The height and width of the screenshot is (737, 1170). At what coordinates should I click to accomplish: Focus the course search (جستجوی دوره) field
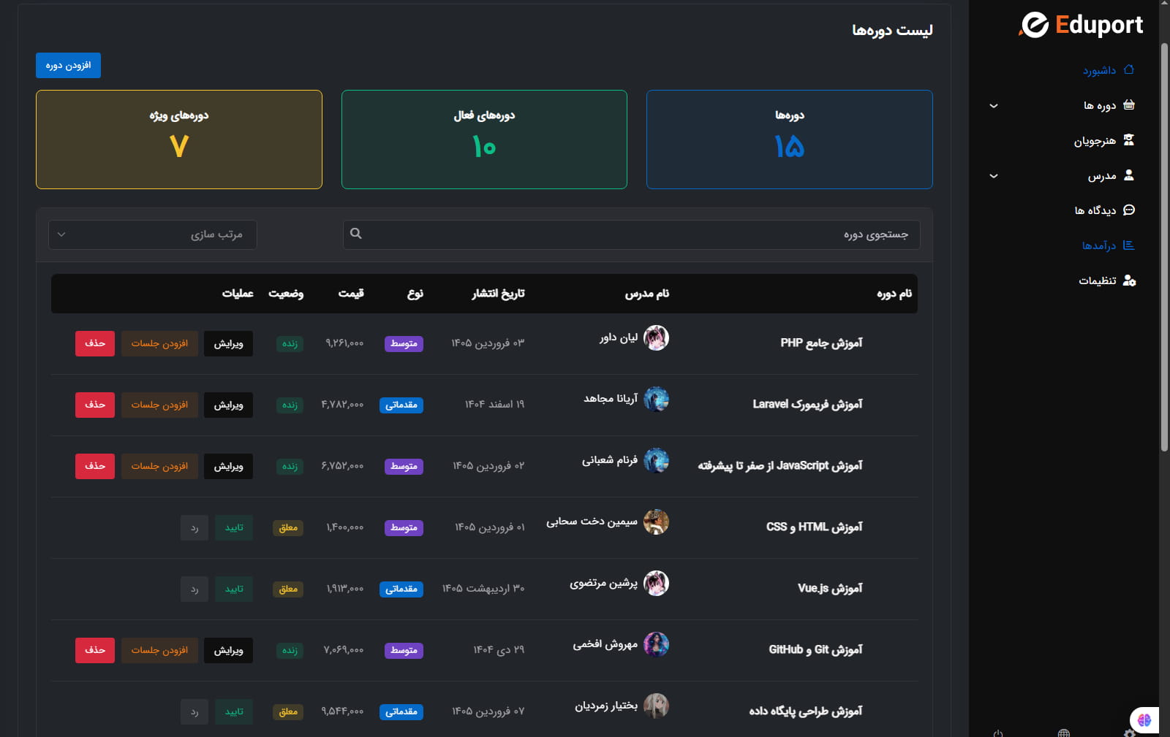pos(632,234)
